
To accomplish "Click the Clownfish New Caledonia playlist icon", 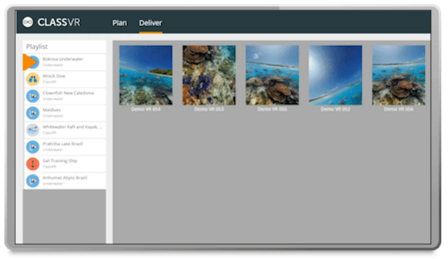I will tap(33, 96).
